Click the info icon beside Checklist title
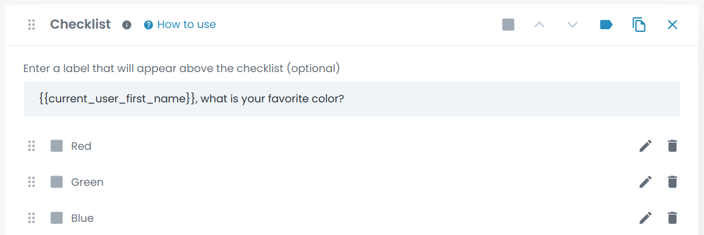Viewport: 704px width, 235px height. (x=127, y=25)
